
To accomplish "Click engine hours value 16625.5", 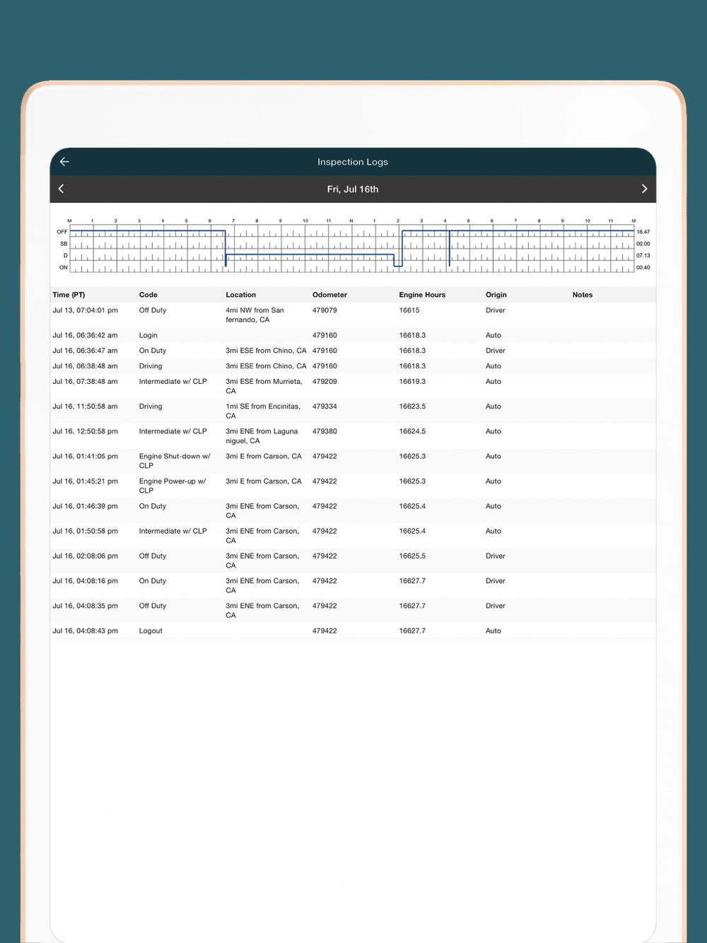I will 412,556.
